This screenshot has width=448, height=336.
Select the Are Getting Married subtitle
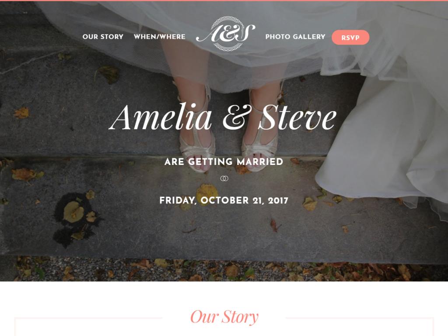(224, 162)
